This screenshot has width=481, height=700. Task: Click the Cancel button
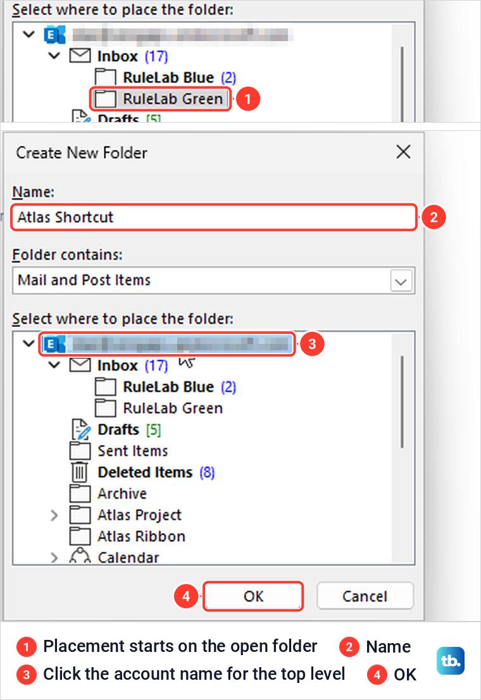(365, 596)
